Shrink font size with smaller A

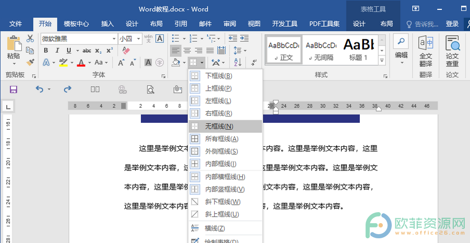tap(133, 62)
